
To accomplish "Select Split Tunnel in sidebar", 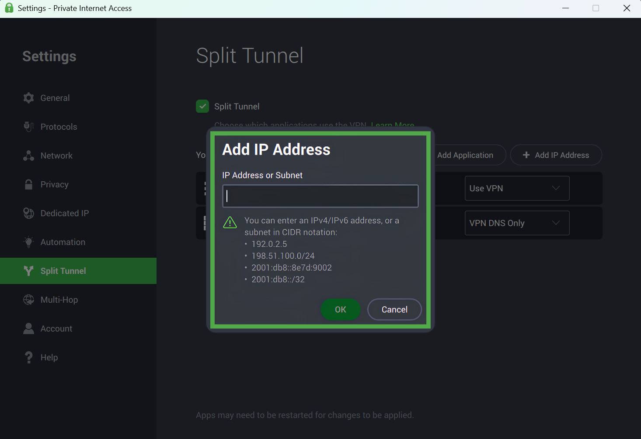I will coord(78,271).
